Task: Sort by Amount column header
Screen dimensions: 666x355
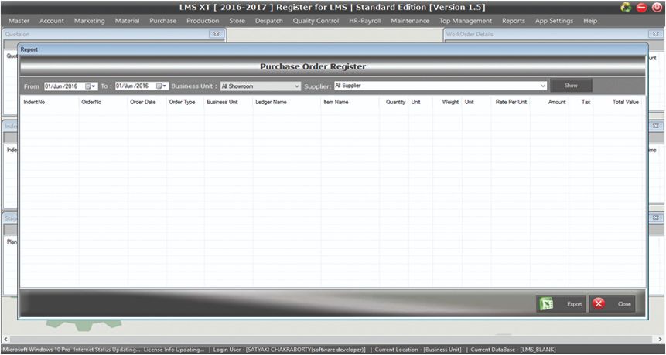Action: (x=557, y=102)
